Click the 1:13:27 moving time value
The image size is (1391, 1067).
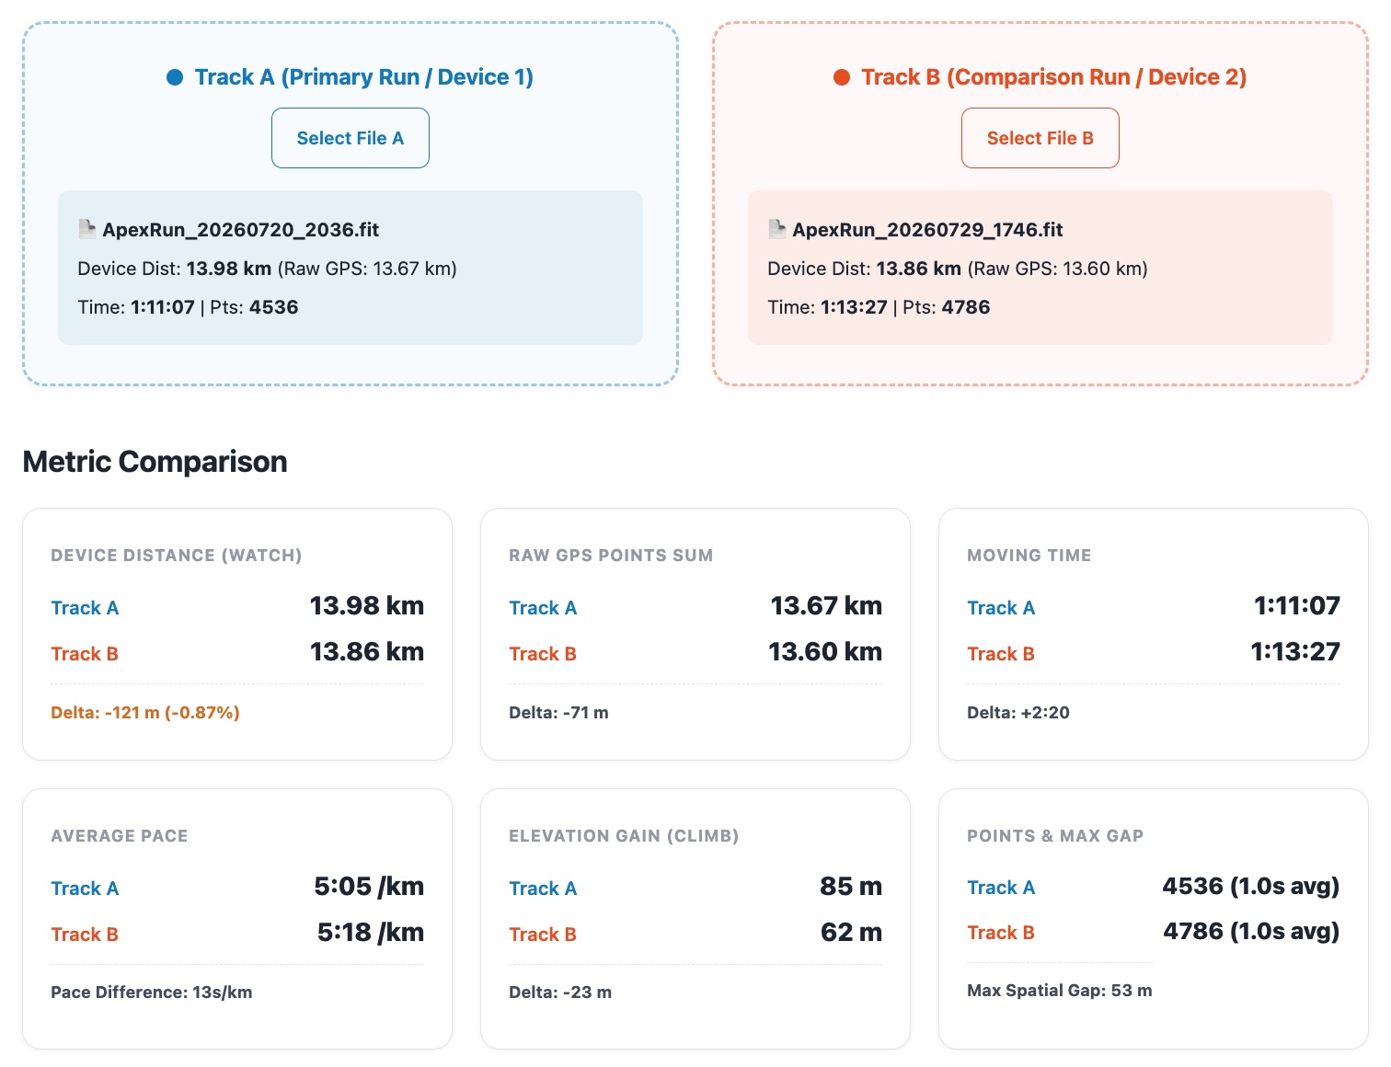1294,652
